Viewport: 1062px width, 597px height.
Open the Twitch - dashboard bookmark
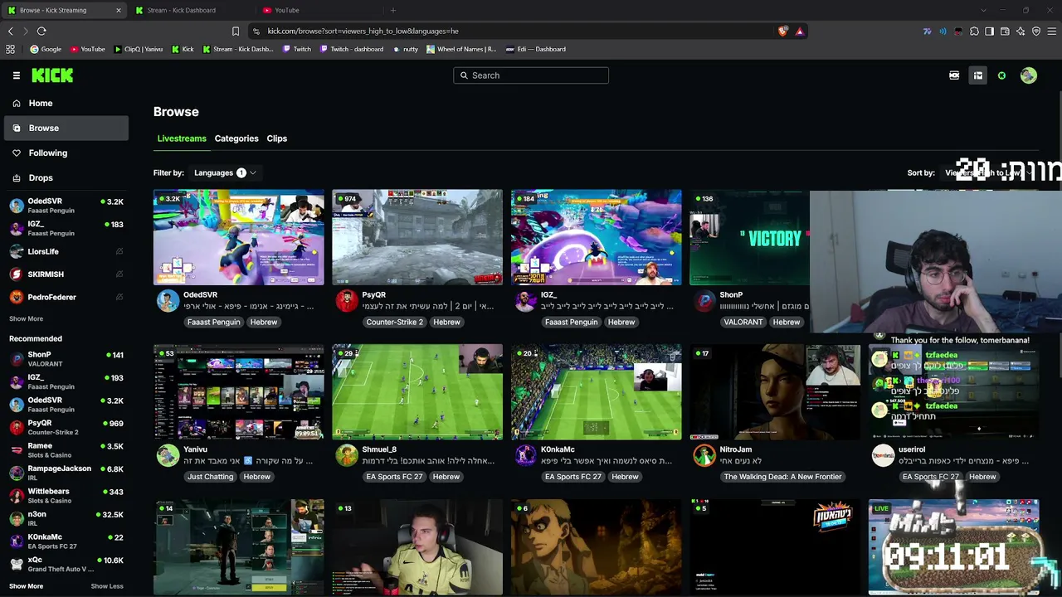(351, 49)
